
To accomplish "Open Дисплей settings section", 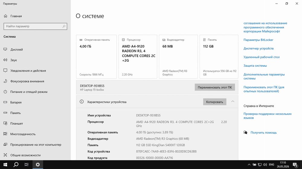I will point(17,50).
